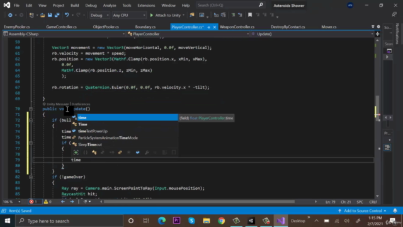Screen dimensions: 403x227
Task: Open the Assembly-CSharp project dropdown
Action: (64, 34)
